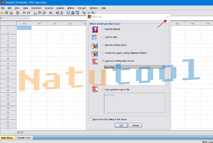Click the Use Sets toolbar icon
This screenshot has height=143, width=213.
click(88, 13)
